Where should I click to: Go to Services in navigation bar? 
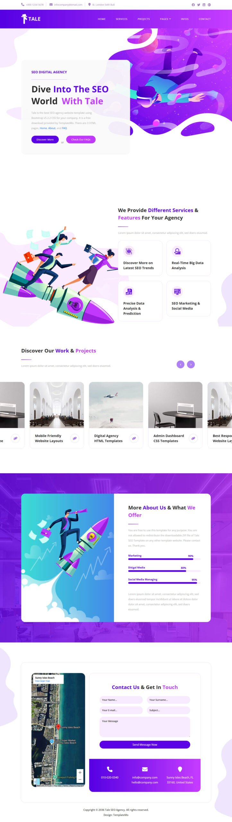[x=122, y=19]
